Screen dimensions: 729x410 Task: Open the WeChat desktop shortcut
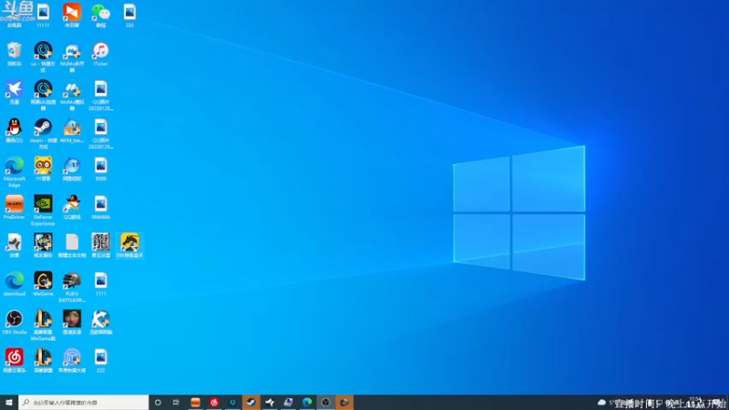(x=101, y=12)
